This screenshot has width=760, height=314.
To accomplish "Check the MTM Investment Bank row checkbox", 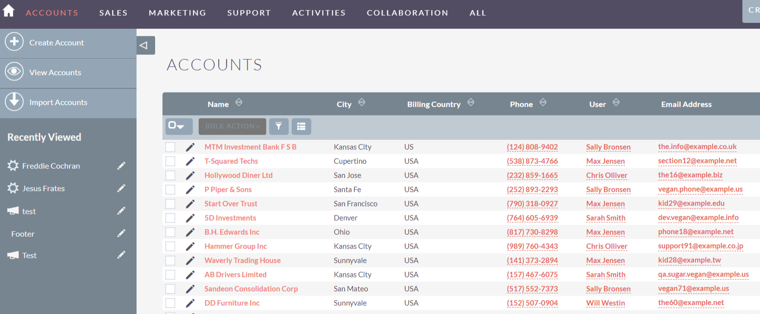I will [170, 147].
